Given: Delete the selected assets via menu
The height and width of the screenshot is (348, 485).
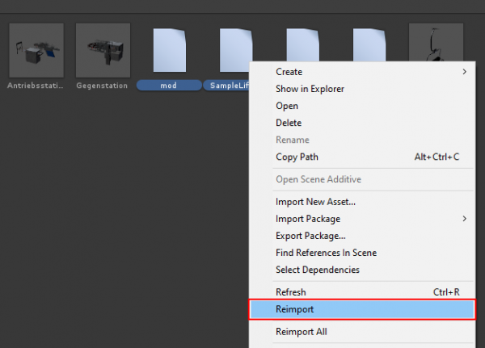Looking at the screenshot, I should pos(289,123).
